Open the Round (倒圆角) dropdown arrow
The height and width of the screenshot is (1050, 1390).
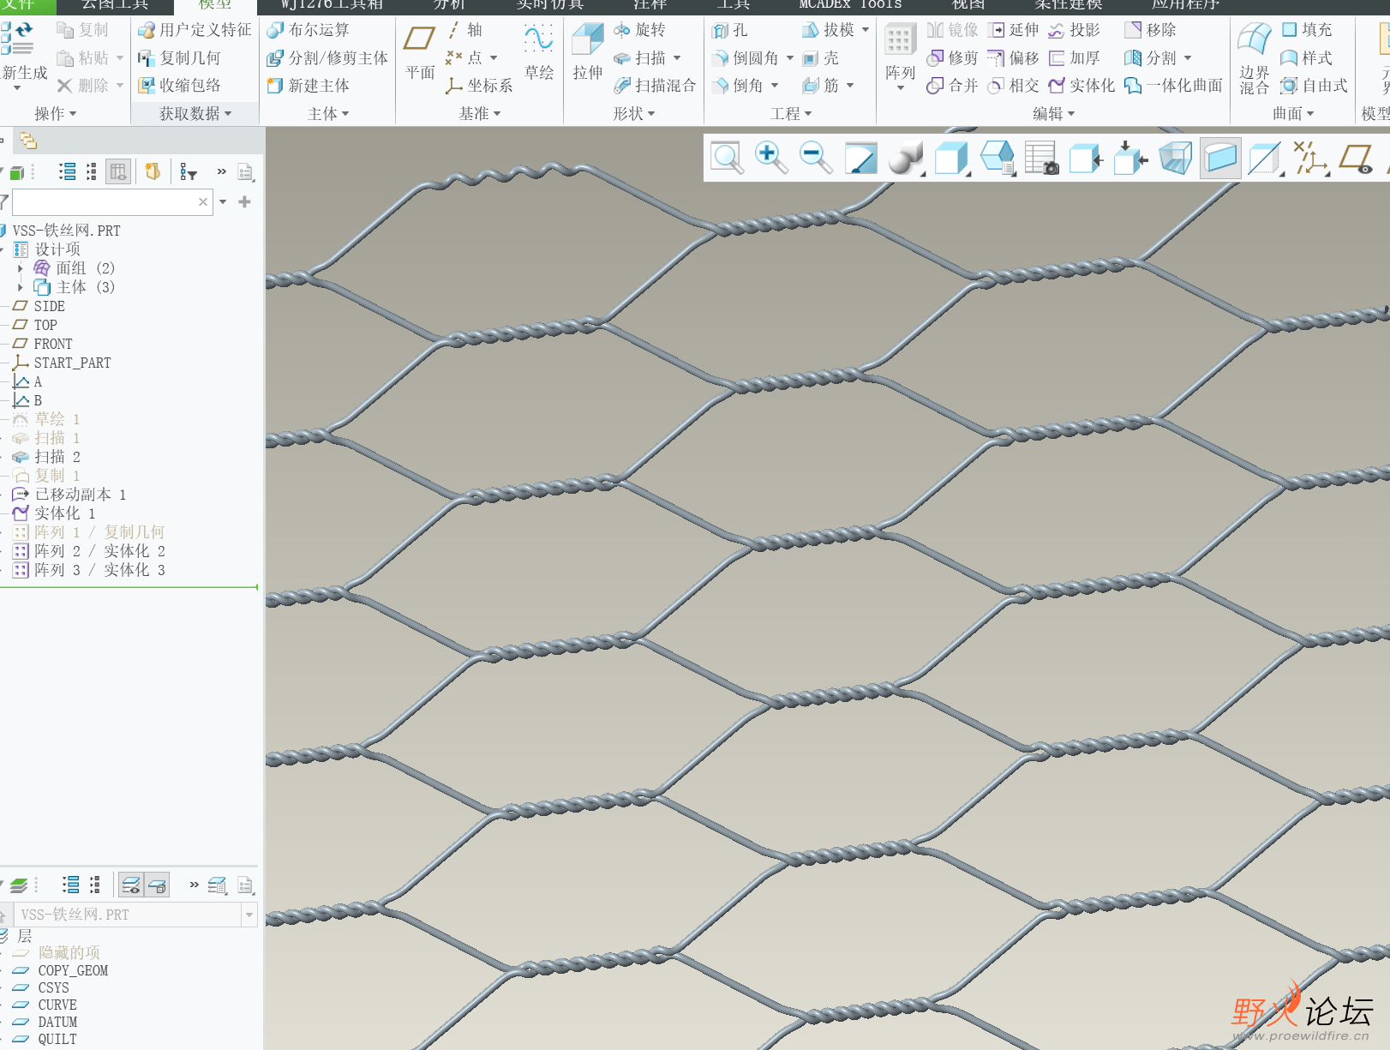[x=790, y=58]
